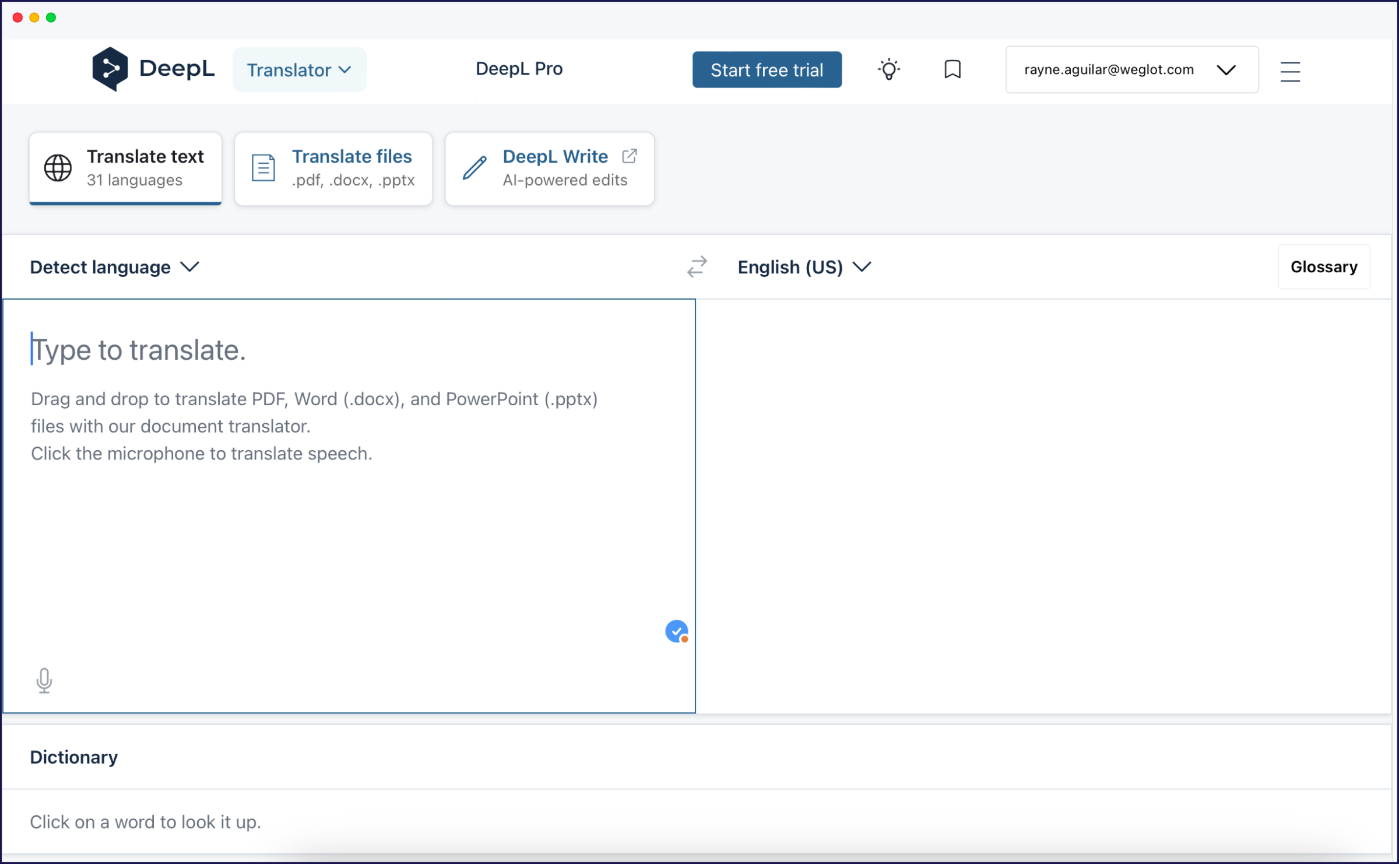Screen dimensions: 1399x864
Task: Swap source and target languages
Action: click(x=697, y=266)
